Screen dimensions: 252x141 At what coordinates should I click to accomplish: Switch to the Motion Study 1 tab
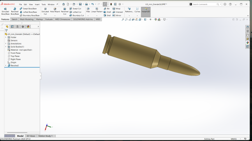click(45, 136)
